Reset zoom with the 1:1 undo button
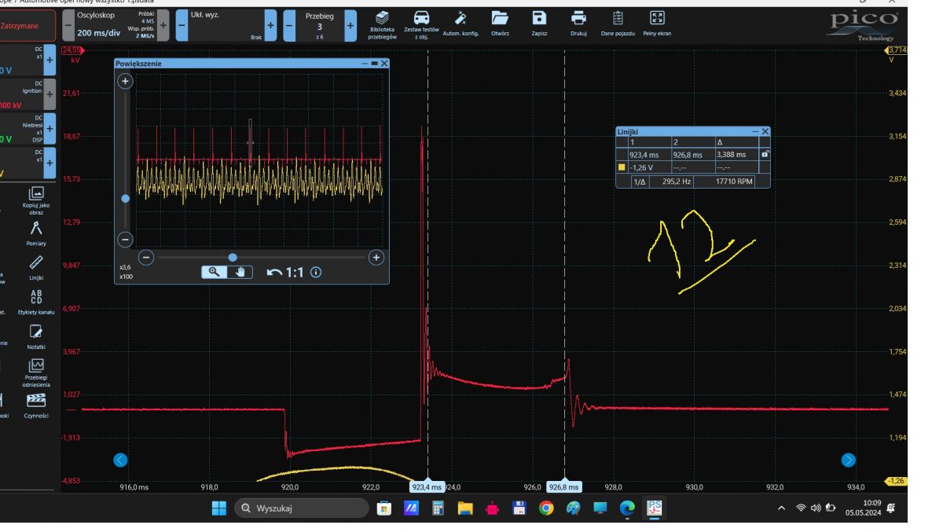Image resolution: width=943 pixels, height=532 pixels. [286, 273]
